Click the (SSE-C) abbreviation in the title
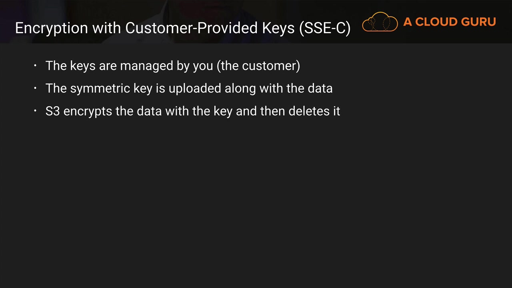Screen dimensions: 512x288 click(325, 28)
